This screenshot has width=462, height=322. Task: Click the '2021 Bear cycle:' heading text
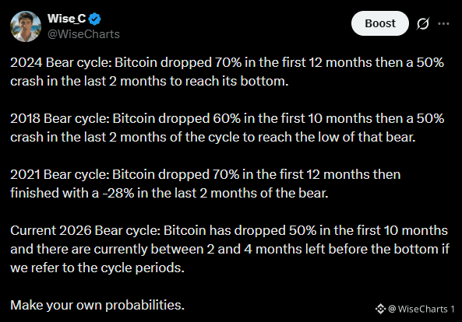(60, 175)
